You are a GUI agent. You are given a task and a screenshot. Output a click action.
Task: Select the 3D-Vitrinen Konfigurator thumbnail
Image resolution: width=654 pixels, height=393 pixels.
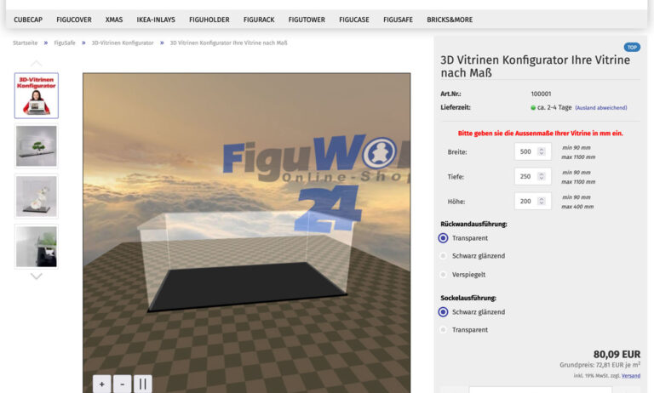(x=36, y=95)
